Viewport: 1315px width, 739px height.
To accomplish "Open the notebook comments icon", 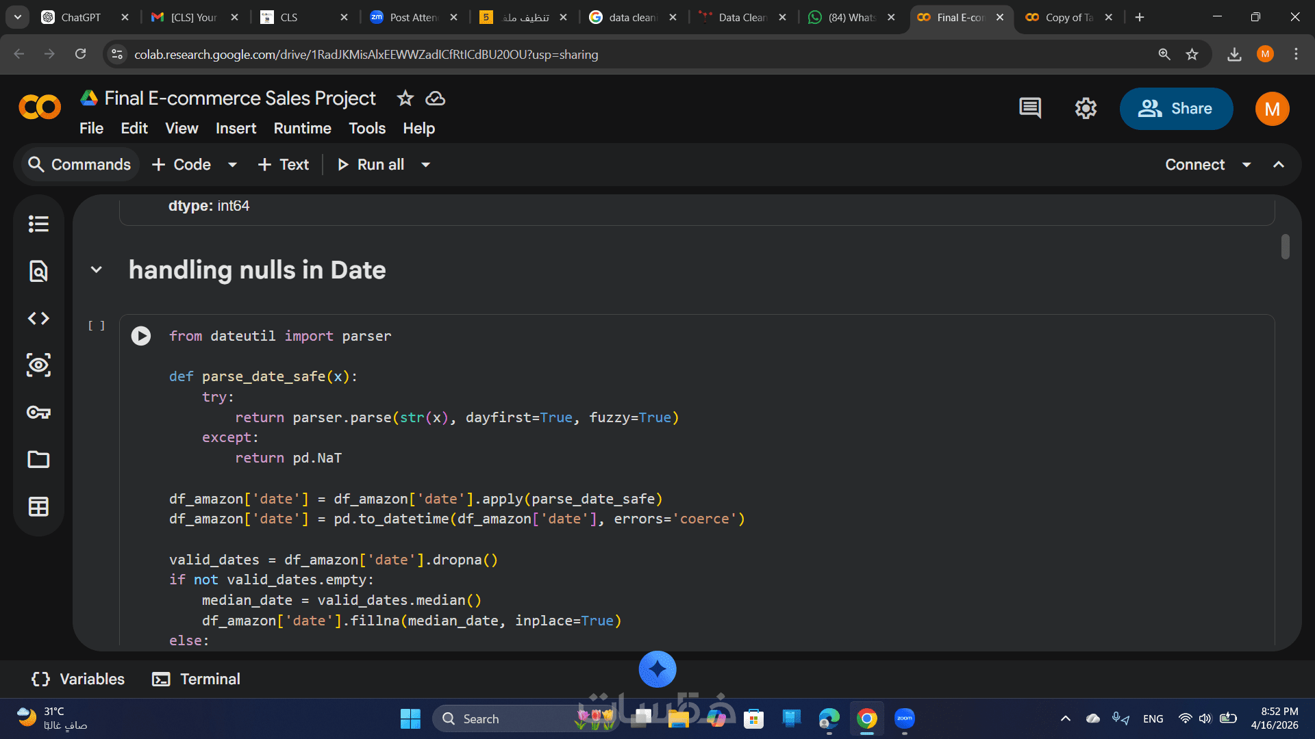I will [x=1029, y=108].
